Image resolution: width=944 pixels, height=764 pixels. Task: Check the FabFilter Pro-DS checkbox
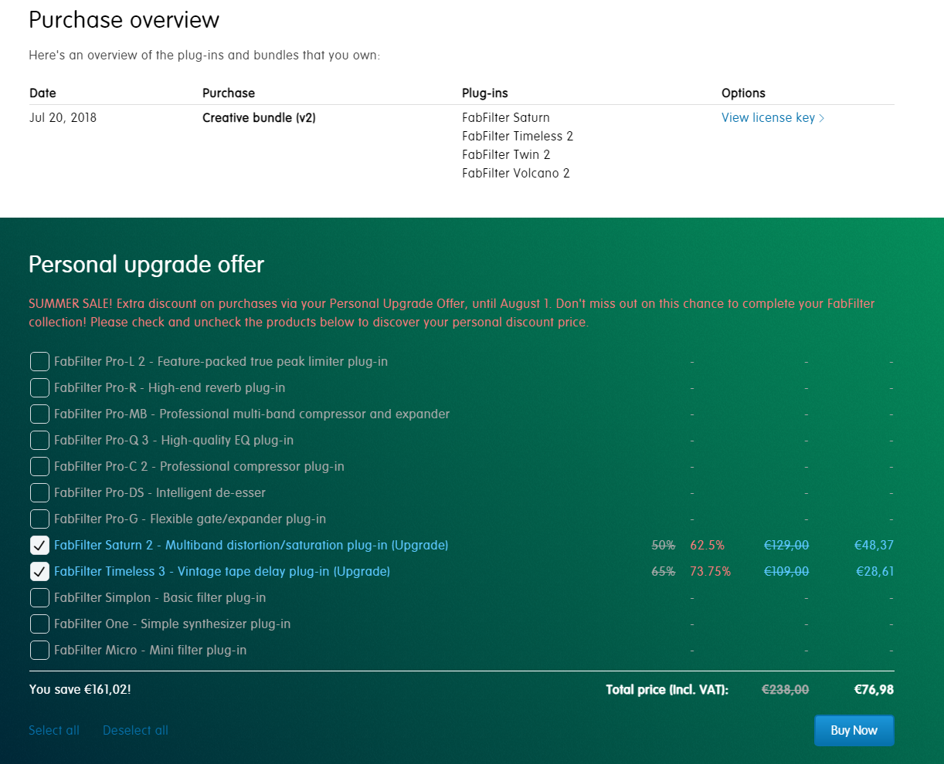(x=39, y=492)
